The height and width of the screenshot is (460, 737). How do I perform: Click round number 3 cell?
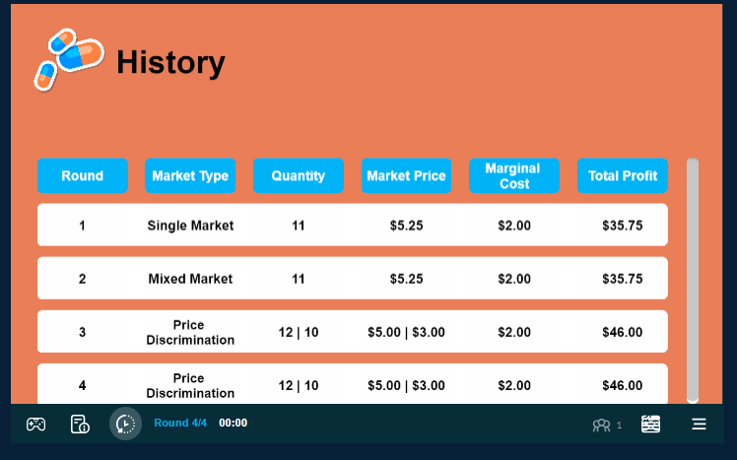point(82,332)
